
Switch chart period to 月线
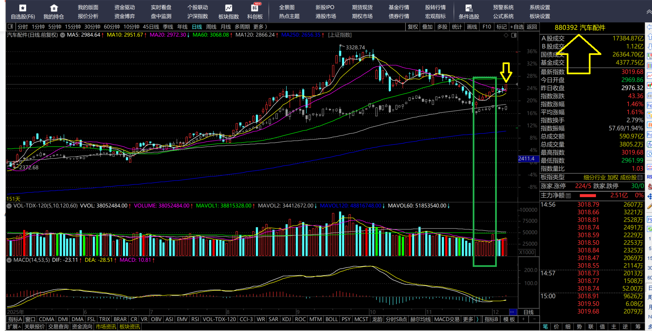pyautogui.click(x=225, y=27)
